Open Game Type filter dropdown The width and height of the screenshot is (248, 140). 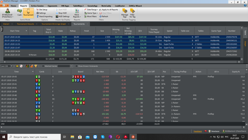click(91, 13)
